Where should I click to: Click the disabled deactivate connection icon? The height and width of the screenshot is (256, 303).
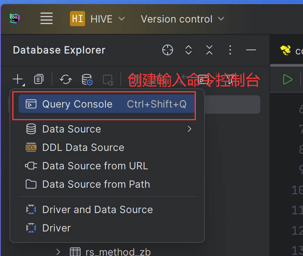pyautogui.click(x=108, y=80)
